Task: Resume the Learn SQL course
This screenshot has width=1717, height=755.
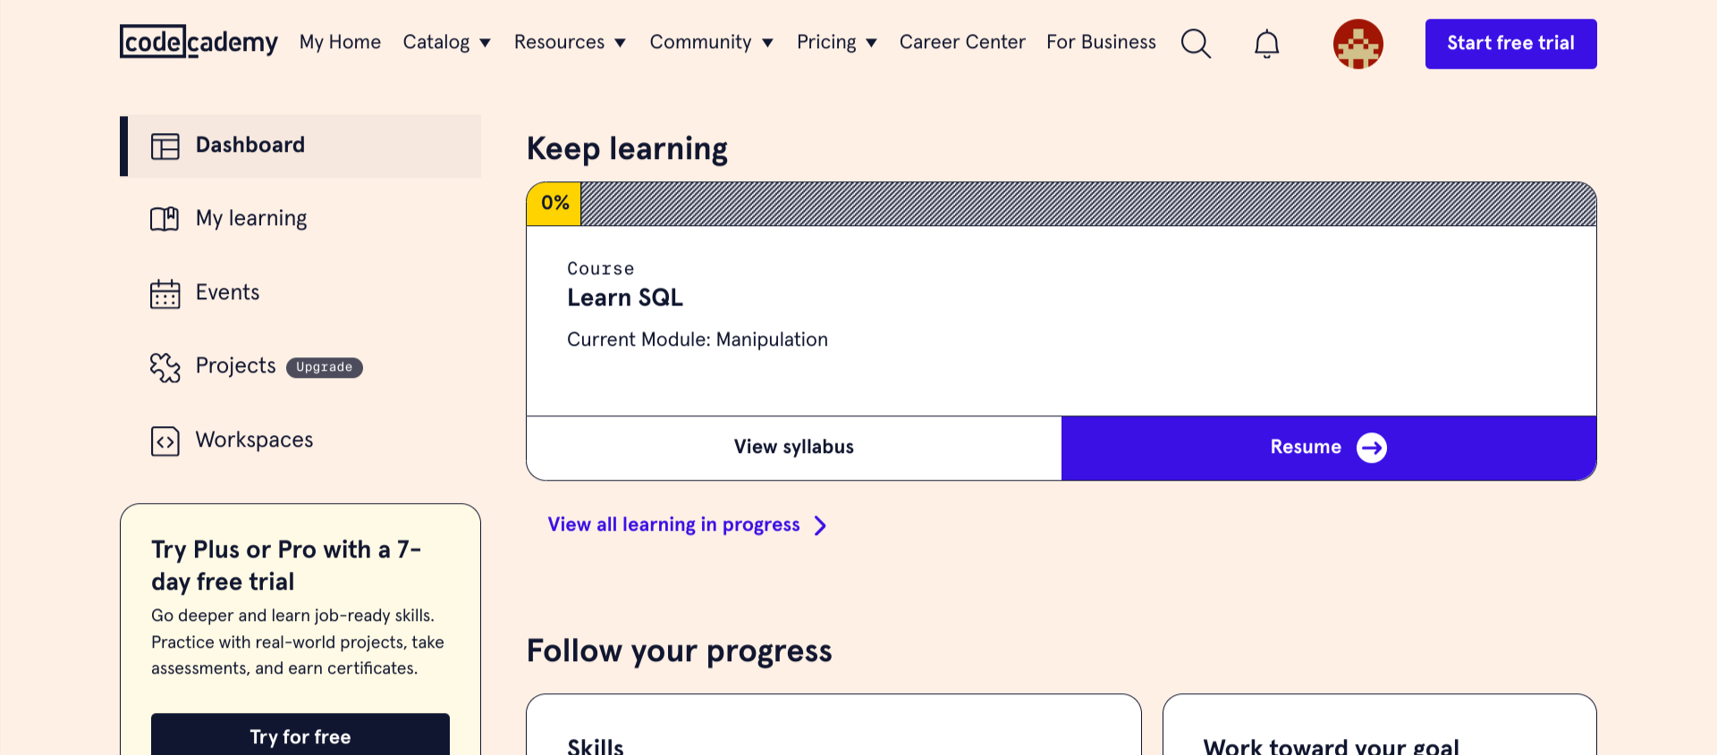Action: [1328, 448]
